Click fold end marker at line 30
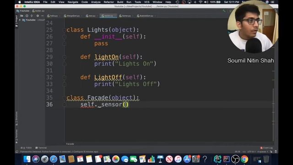This screenshot has width=293, height=165. tap(64, 64)
